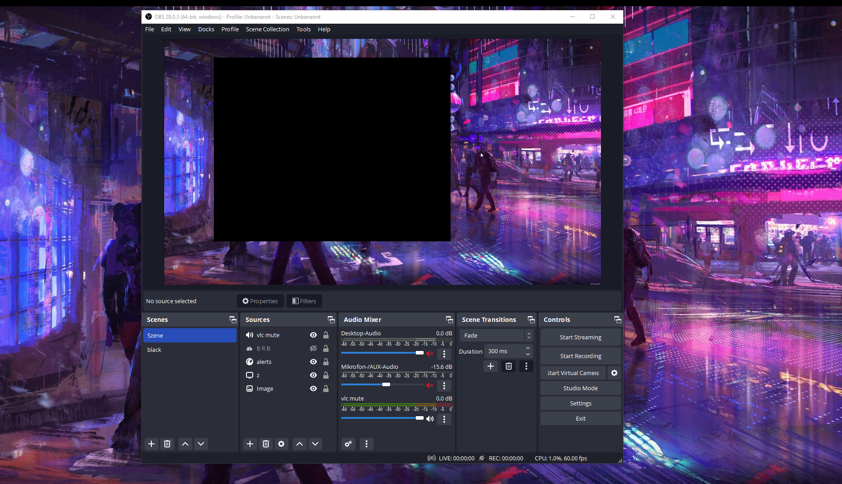The width and height of the screenshot is (842, 484).
Task: Remove configurable transition trash icon
Action: (509, 366)
